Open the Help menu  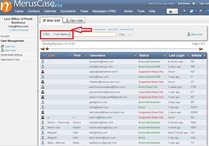point(152,11)
